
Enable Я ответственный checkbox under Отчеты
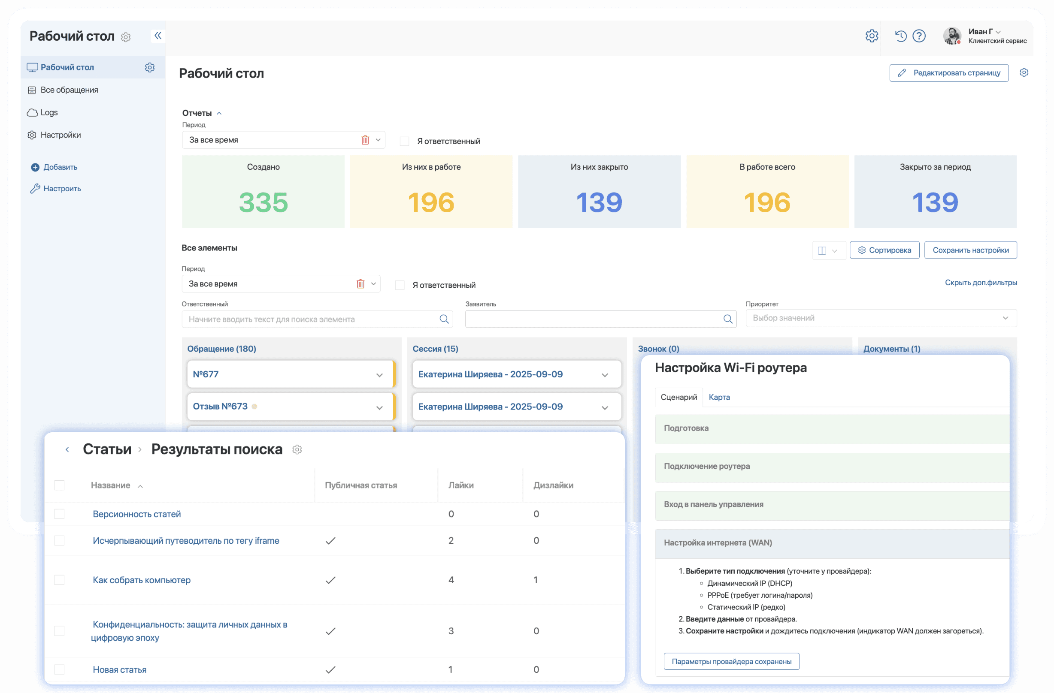tap(404, 141)
